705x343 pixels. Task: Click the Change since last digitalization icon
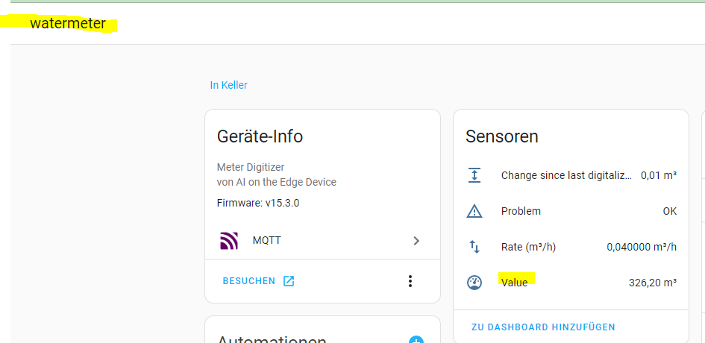click(x=474, y=175)
